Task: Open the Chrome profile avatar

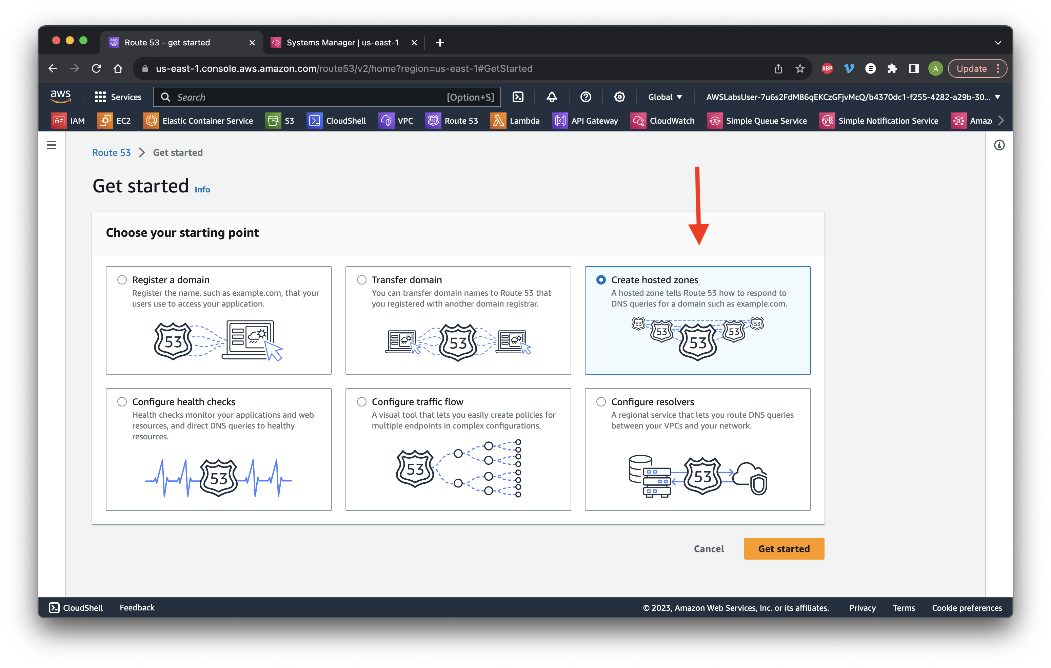Action: click(935, 68)
